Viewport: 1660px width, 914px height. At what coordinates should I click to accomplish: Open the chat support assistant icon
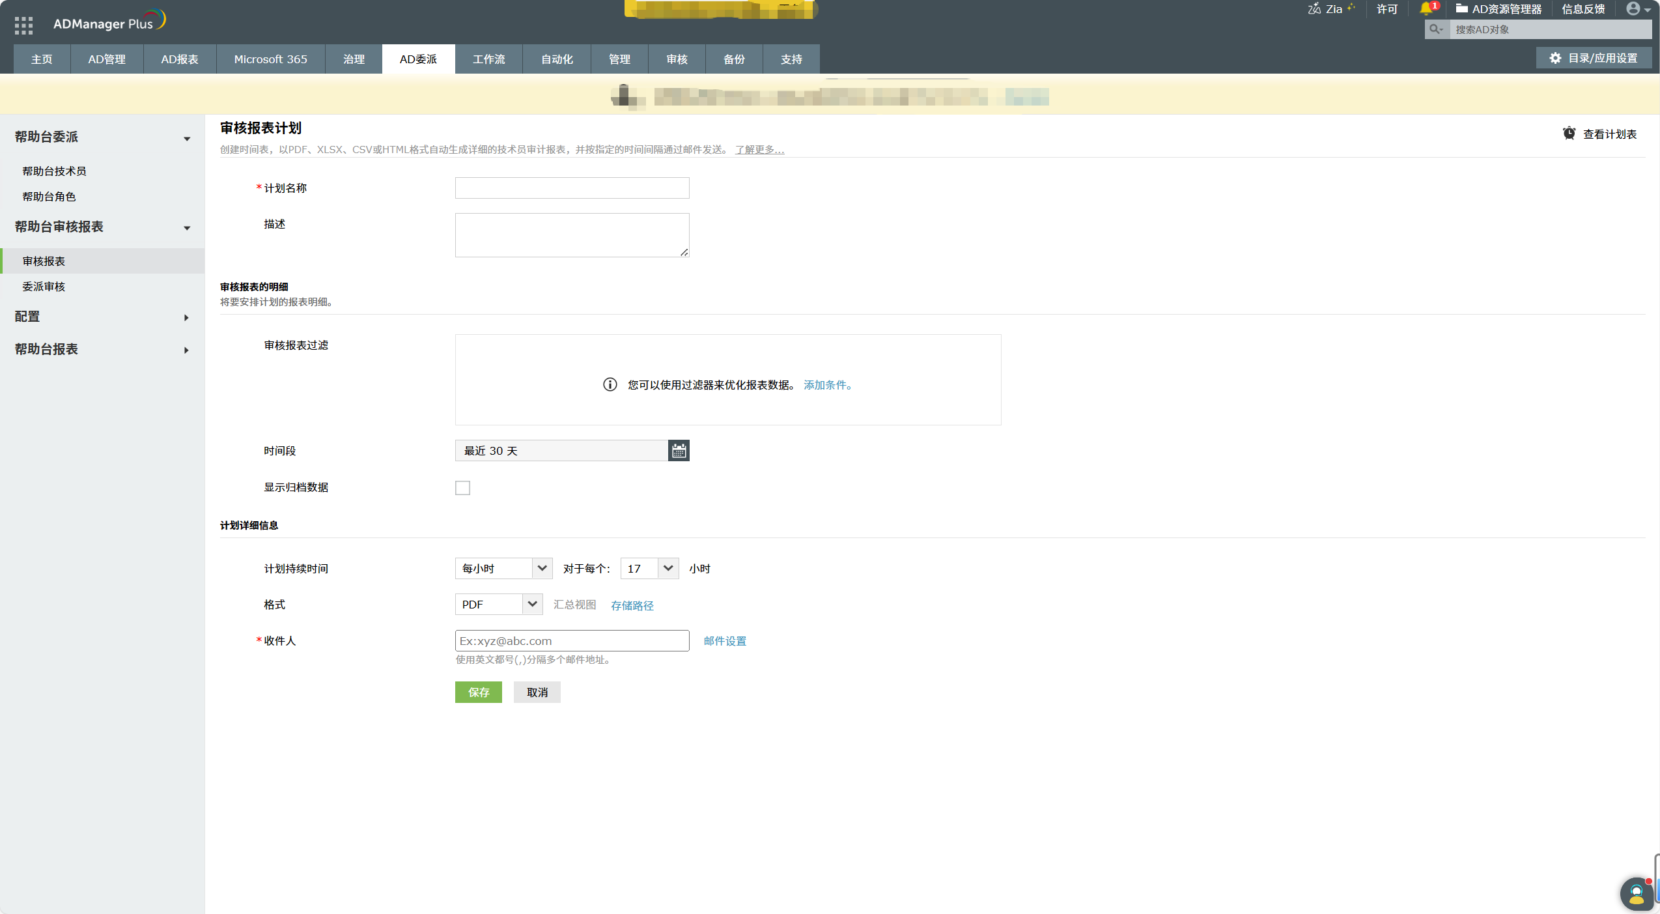click(x=1636, y=894)
